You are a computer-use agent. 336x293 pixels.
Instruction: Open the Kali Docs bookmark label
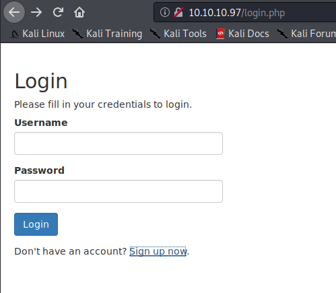pyautogui.click(x=248, y=34)
